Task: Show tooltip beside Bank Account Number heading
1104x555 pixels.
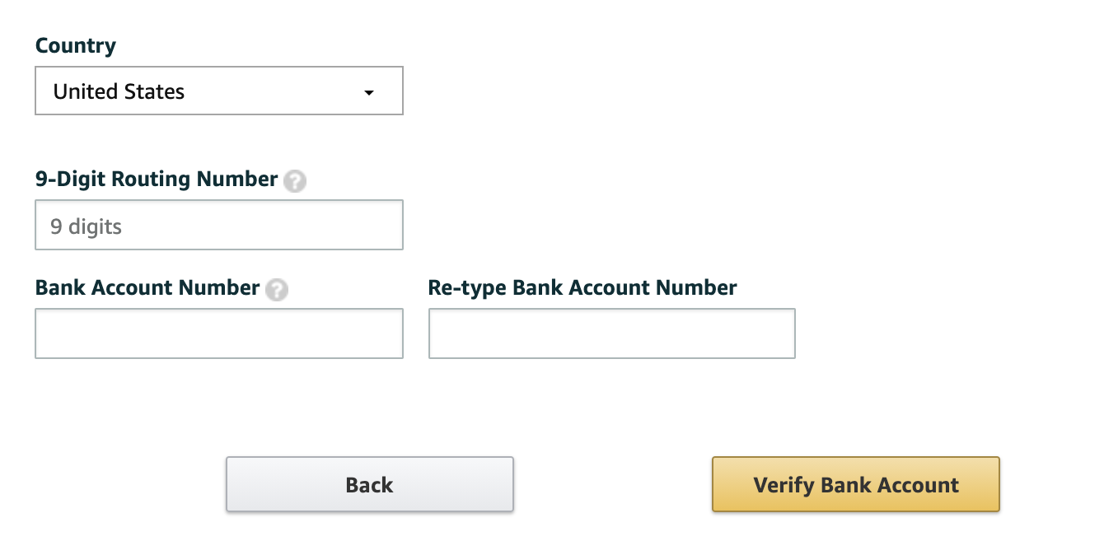Action: point(278,290)
